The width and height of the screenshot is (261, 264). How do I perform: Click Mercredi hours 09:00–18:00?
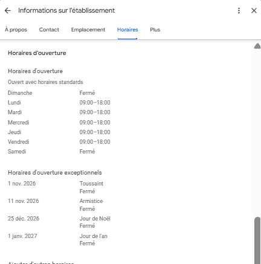(95, 123)
